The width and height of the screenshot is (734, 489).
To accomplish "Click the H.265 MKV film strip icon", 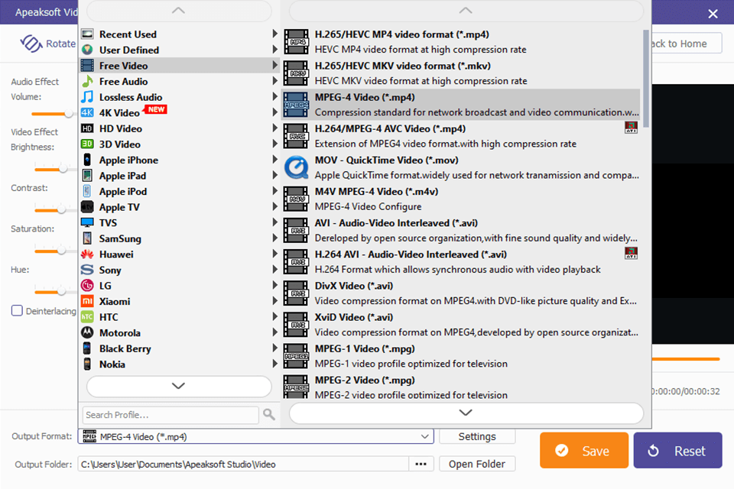I will click(x=297, y=73).
